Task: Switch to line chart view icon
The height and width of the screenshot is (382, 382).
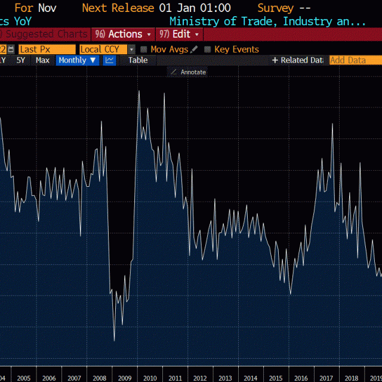Action: click(x=109, y=60)
